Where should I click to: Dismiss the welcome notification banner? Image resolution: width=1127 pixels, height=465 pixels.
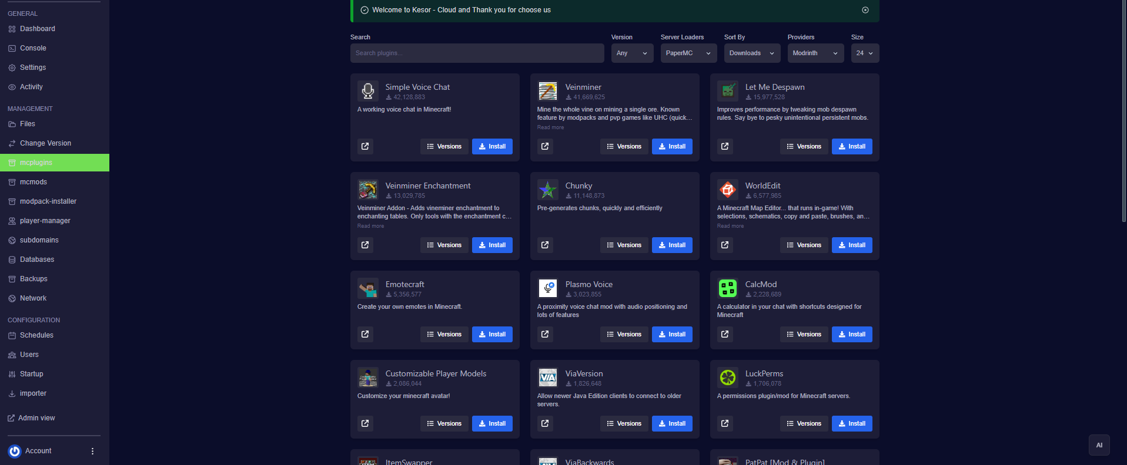[x=865, y=10]
